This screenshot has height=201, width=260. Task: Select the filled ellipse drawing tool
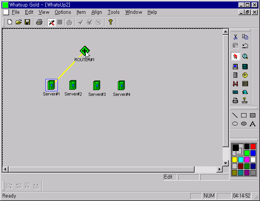[244, 124]
